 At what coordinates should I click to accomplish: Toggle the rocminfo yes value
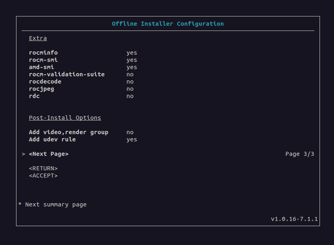[132, 53]
